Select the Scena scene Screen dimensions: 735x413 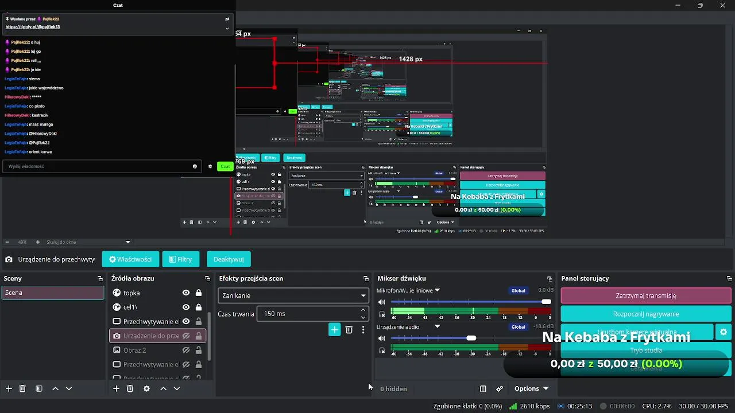52,293
